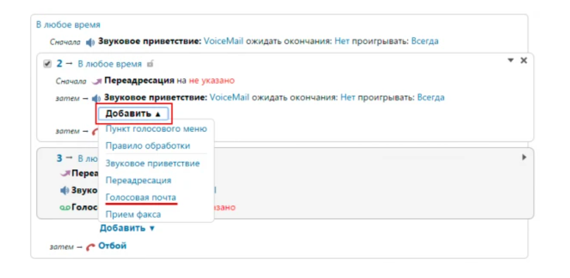Click the Отбой link at the bottom
Image resolution: width=570 pixels, height=278 pixels.
[x=112, y=246]
